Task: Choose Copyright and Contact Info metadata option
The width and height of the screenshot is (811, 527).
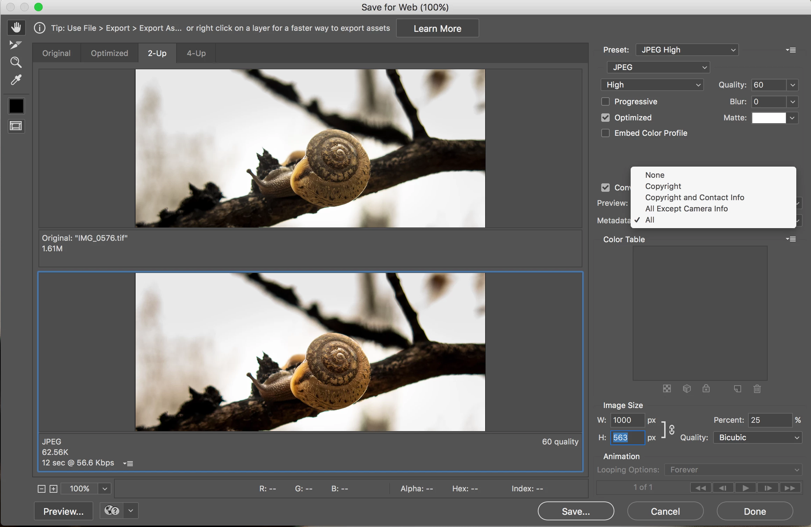Action: click(x=694, y=197)
